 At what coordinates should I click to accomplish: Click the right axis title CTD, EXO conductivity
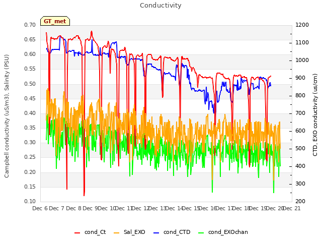pyautogui.click(x=315, y=115)
